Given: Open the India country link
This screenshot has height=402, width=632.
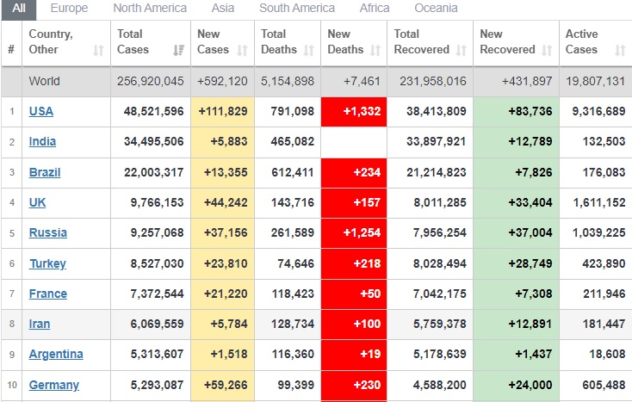Looking at the screenshot, I should (42, 142).
